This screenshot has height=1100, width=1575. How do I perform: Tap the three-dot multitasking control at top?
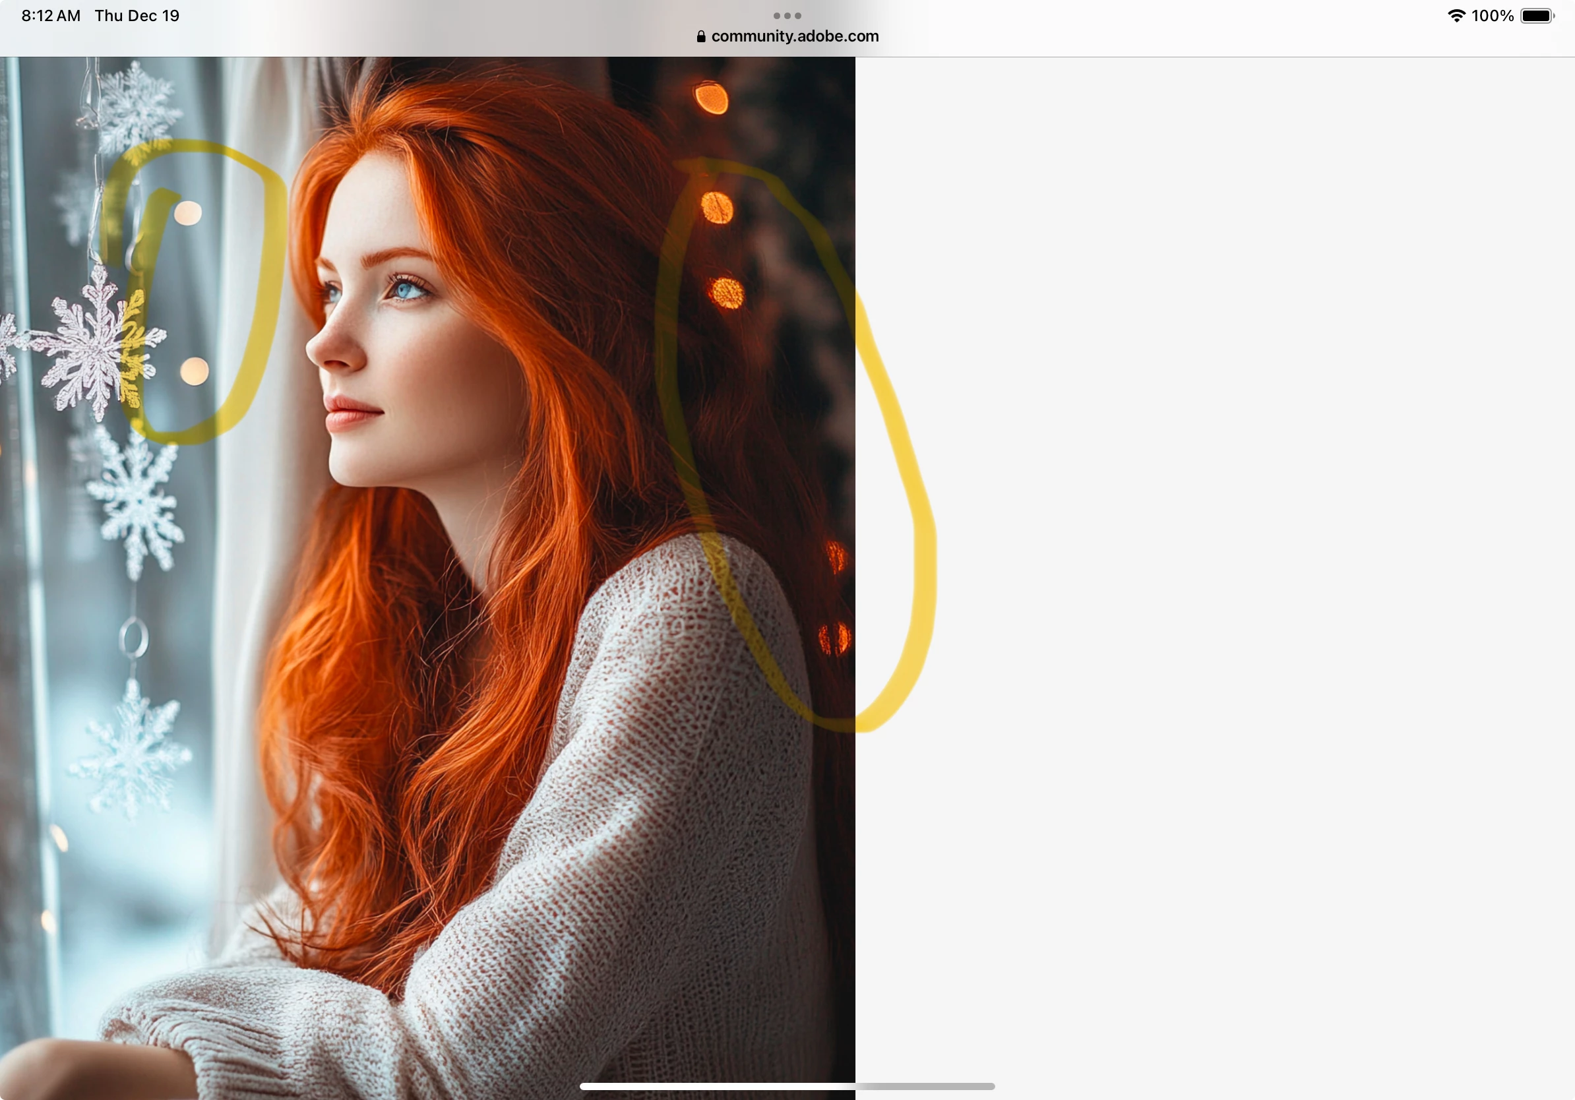[787, 15]
